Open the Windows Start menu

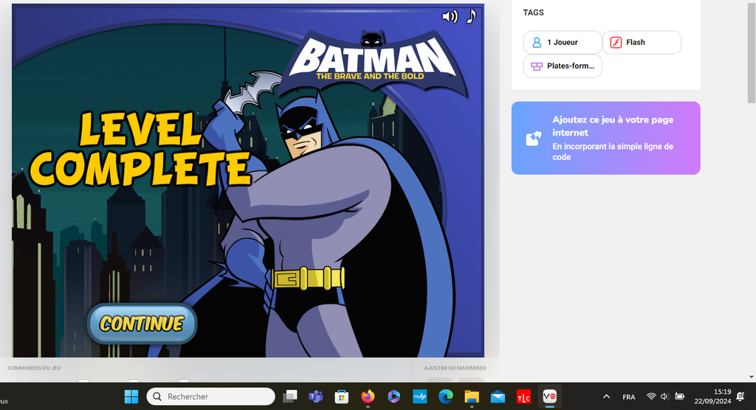coord(131,397)
